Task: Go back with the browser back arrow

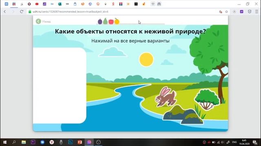Action: tap(5, 12)
